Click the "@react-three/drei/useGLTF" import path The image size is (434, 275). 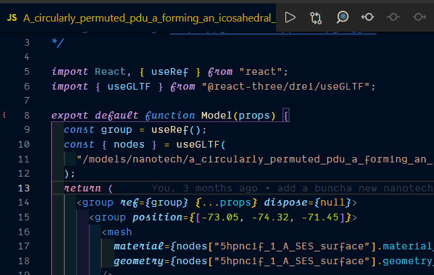tap(286, 86)
